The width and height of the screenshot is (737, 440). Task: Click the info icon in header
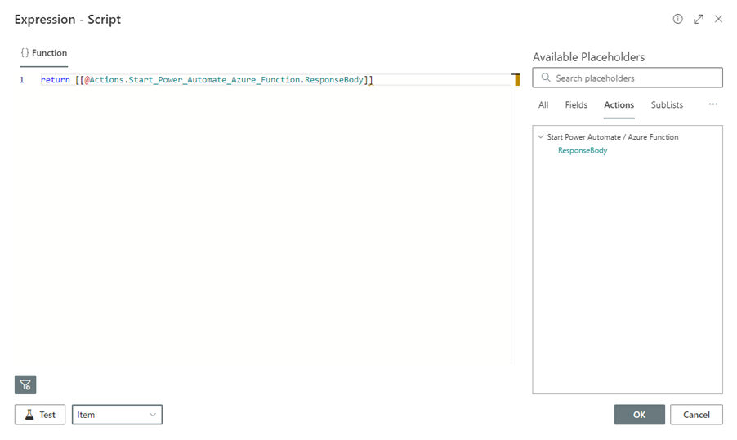pos(677,19)
